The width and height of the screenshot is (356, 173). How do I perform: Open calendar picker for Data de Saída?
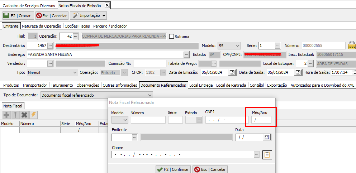[298, 72]
